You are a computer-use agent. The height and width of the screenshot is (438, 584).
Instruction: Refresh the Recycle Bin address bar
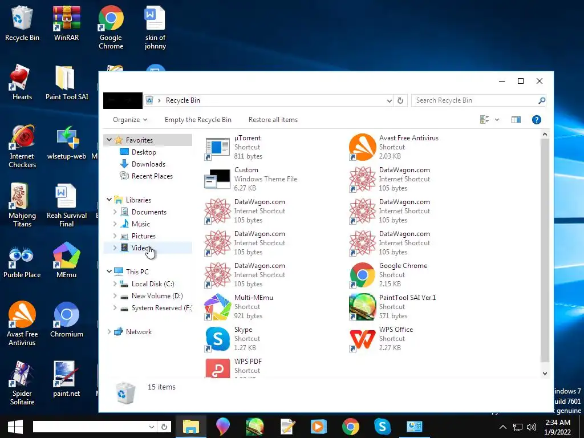tap(400, 100)
